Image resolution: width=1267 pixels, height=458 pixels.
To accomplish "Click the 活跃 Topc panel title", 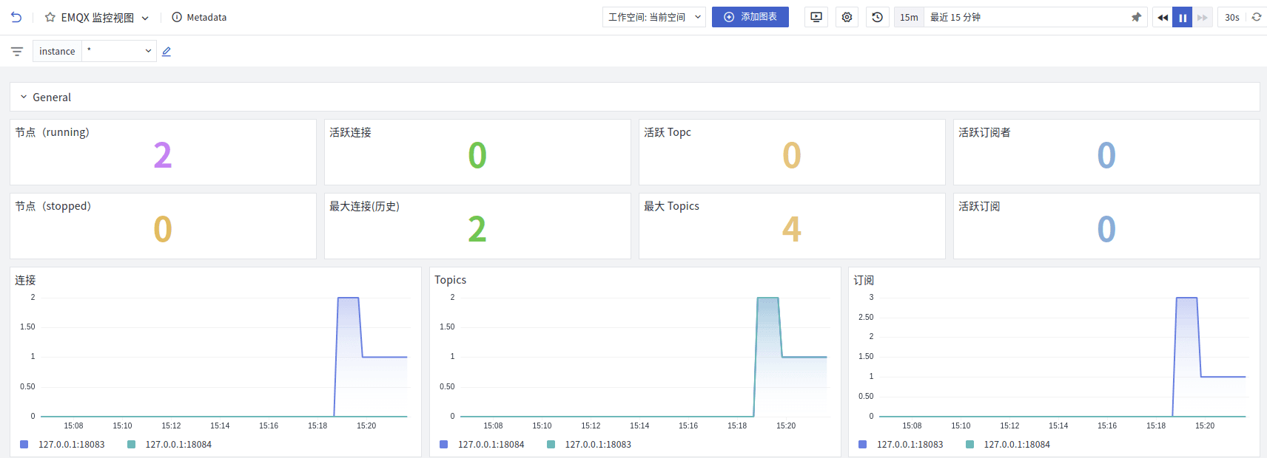I will click(x=668, y=132).
